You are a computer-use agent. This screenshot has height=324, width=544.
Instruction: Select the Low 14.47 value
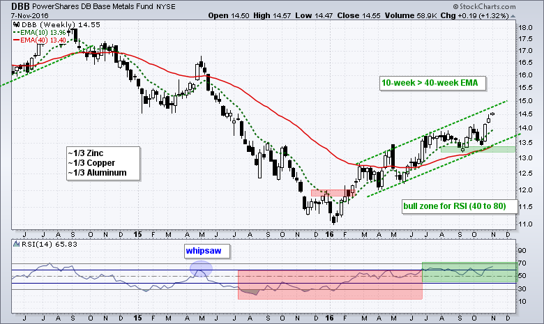[x=314, y=15]
